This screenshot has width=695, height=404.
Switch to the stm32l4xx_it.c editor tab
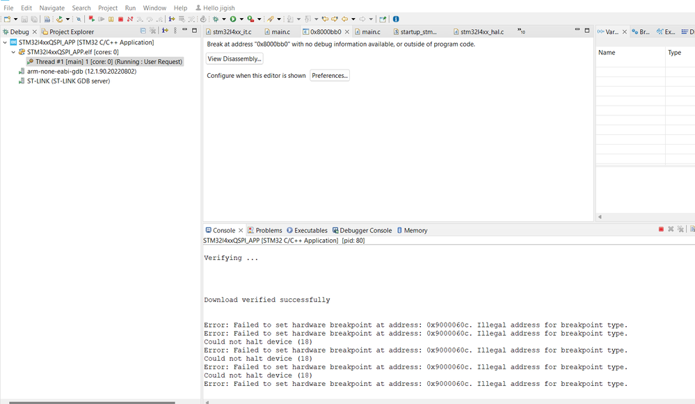coord(229,32)
